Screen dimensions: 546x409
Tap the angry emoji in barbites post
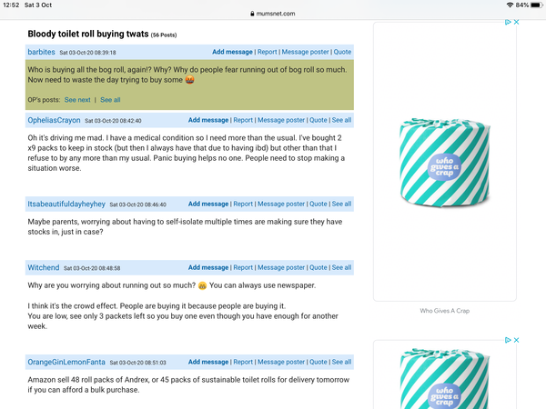tap(190, 80)
